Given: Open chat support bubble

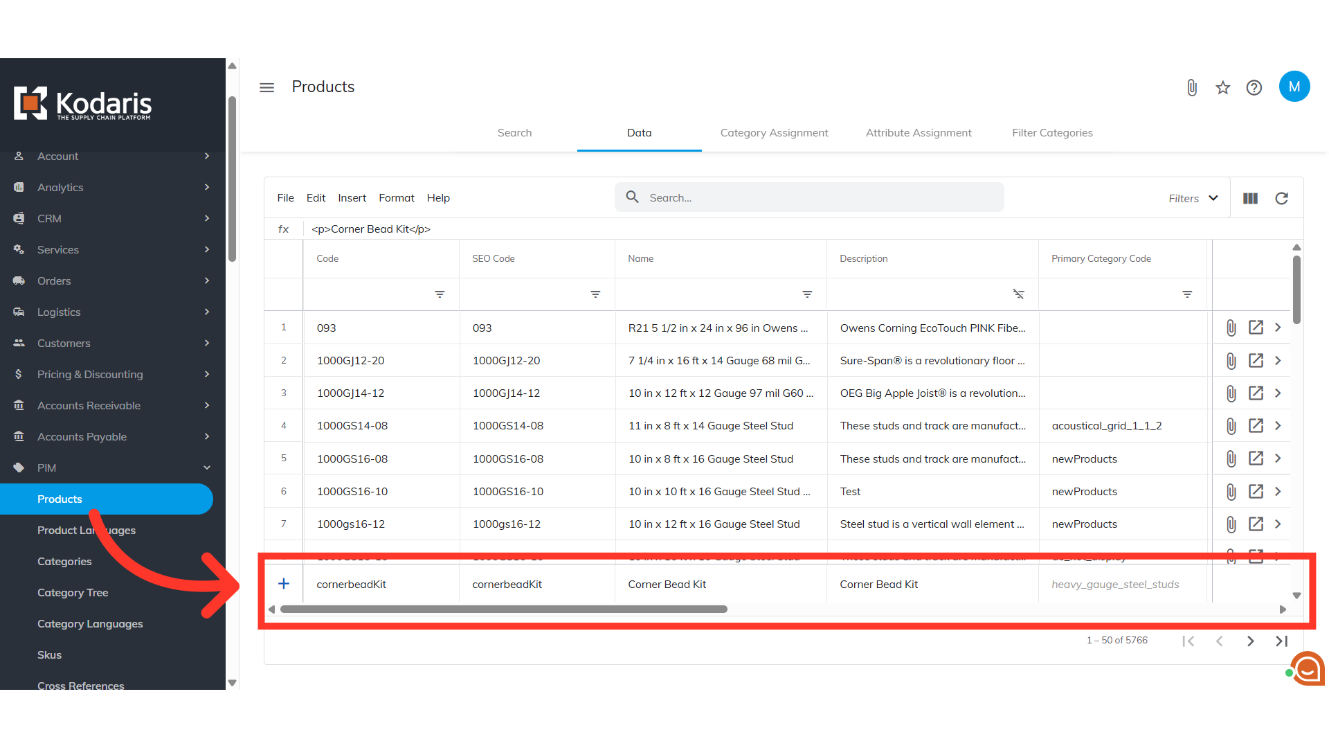Looking at the screenshot, I should (1306, 669).
